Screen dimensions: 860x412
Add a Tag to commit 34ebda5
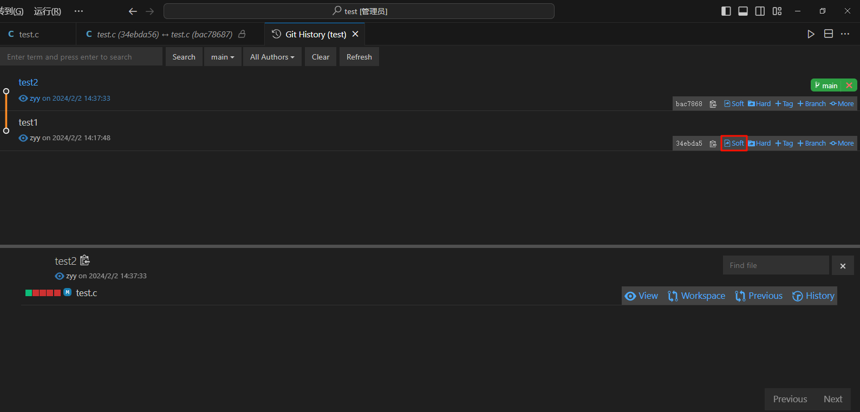click(x=784, y=143)
